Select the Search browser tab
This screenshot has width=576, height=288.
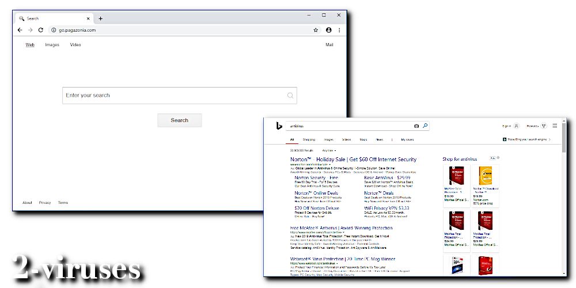[54, 19]
